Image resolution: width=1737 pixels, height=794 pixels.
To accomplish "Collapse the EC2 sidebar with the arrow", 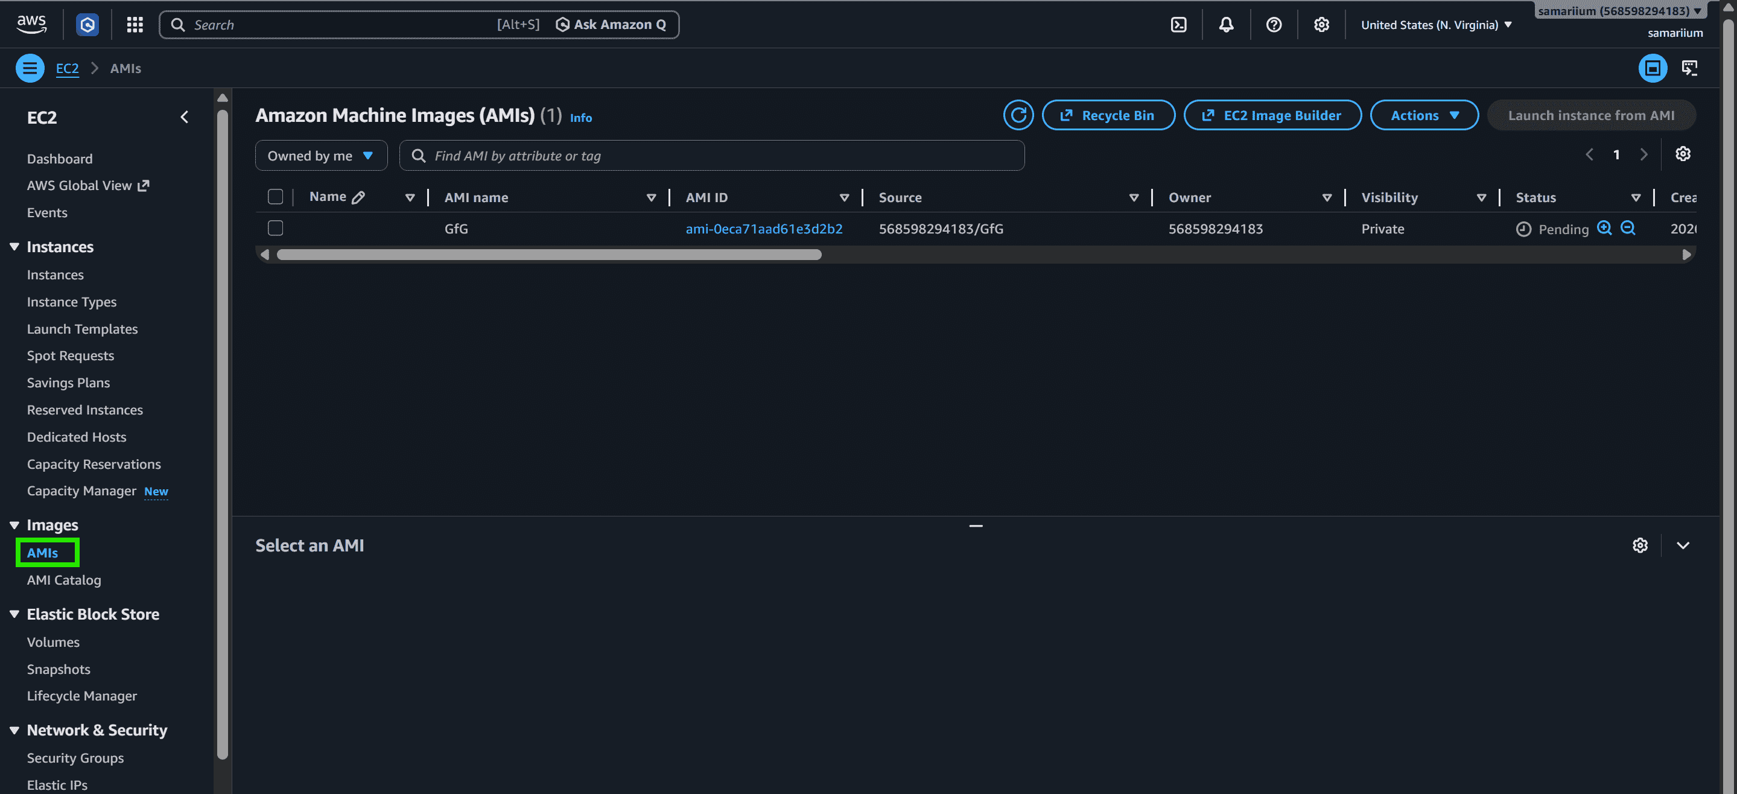I will pyautogui.click(x=184, y=118).
